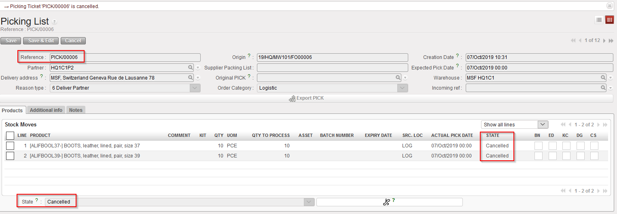
Task: Dismiss the cancelled notification message
Action: click(609, 6)
